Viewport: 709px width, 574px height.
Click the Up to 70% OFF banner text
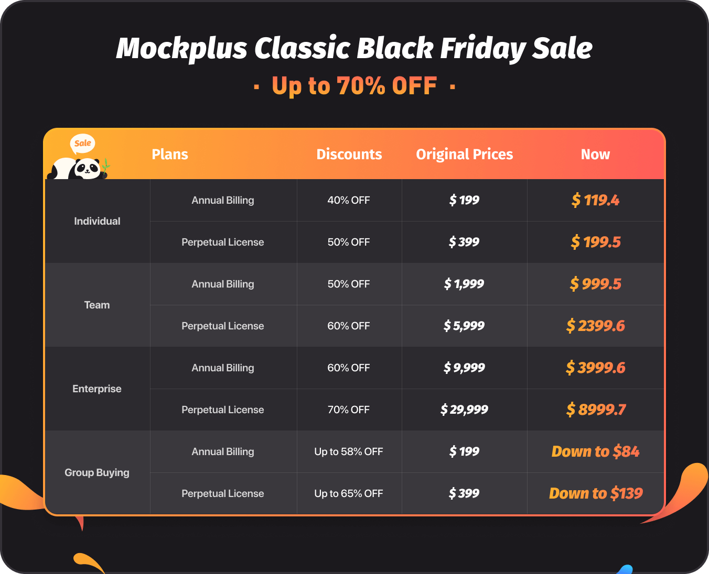pyautogui.click(x=354, y=86)
